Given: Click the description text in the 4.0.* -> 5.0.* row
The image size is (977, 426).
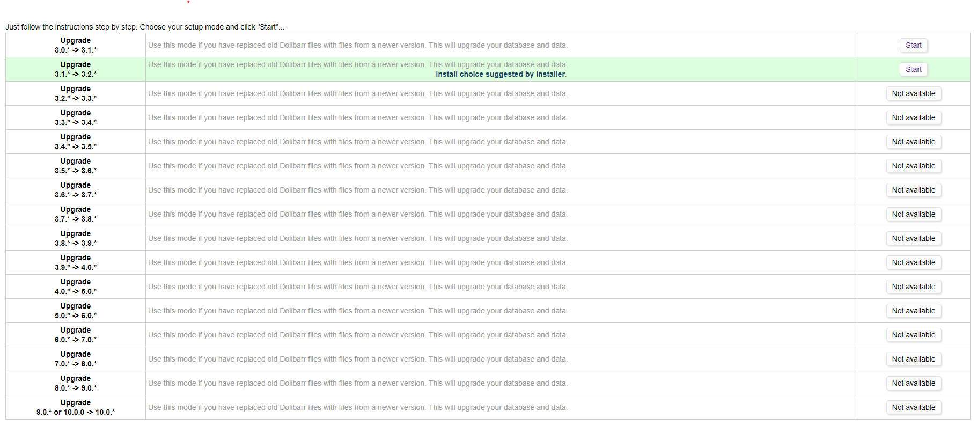Looking at the screenshot, I should pyautogui.click(x=358, y=287).
